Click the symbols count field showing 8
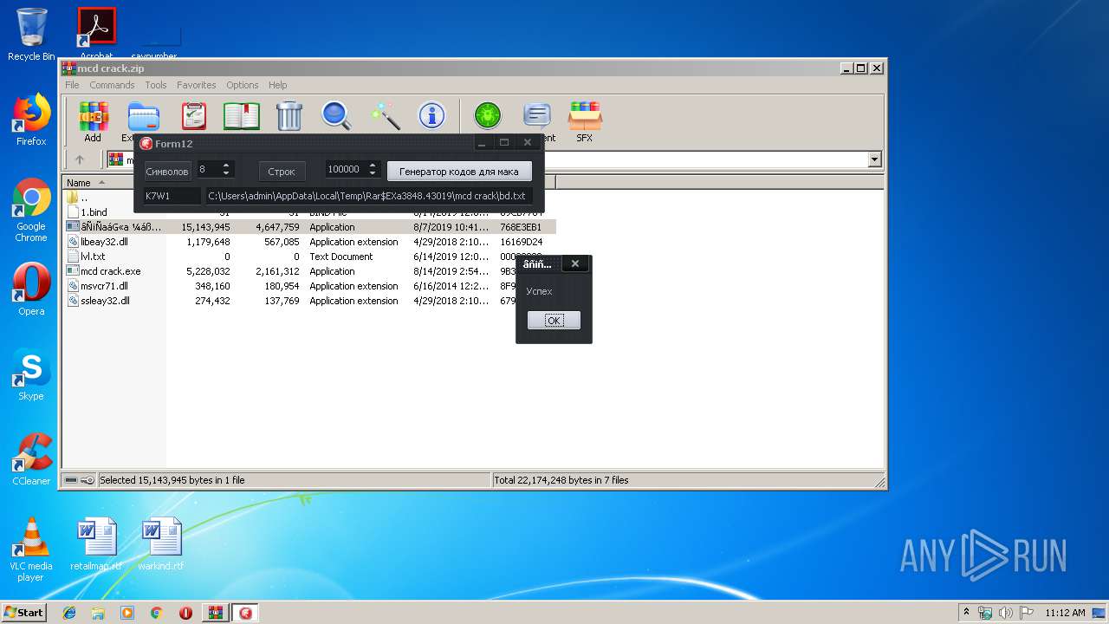Screen dimensions: 1109x624 click(208, 170)
